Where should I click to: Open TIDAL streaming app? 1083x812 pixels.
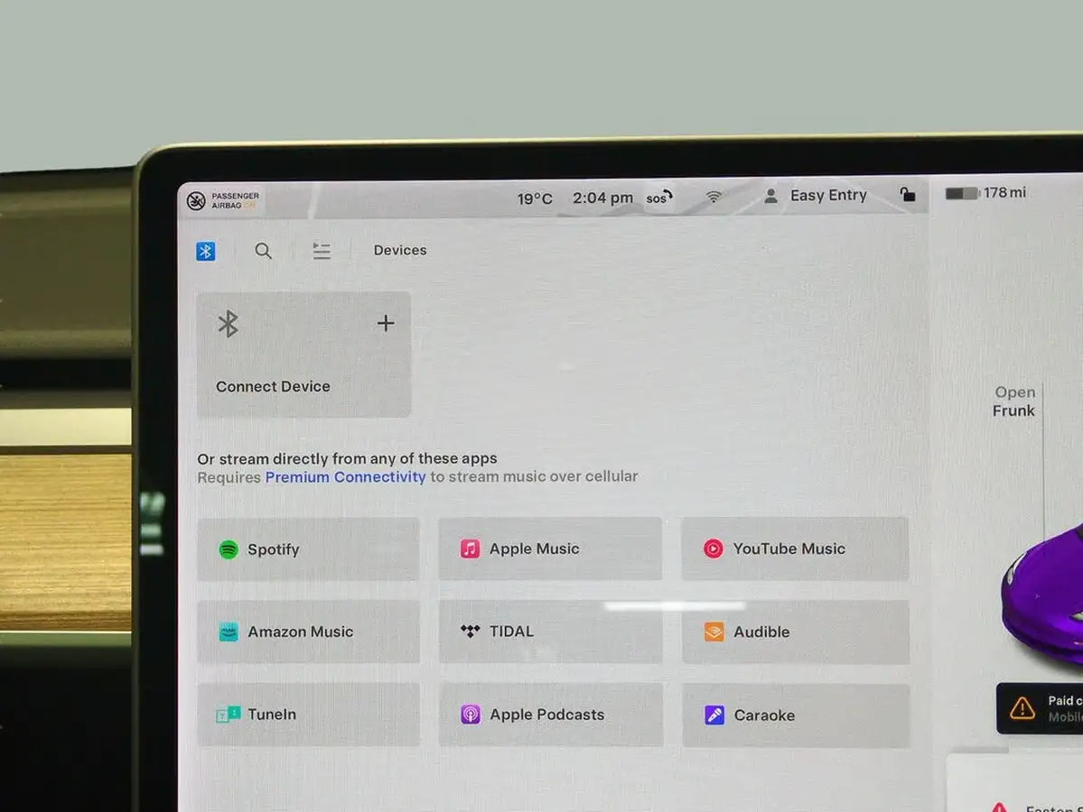click(x=550, y=632)
